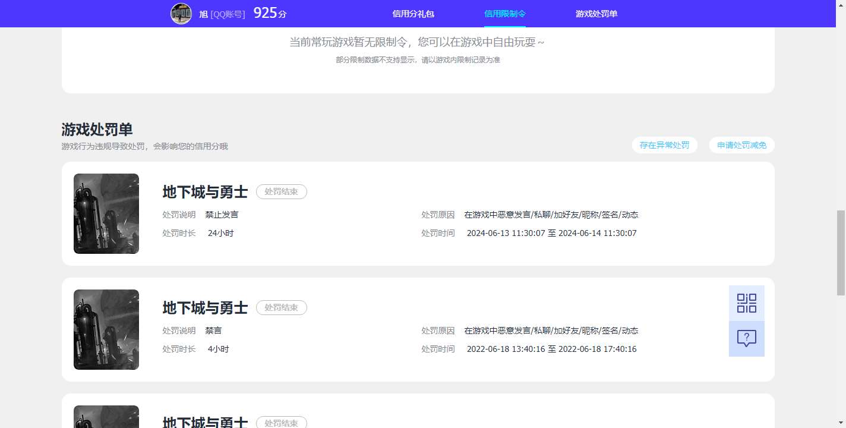Open the QR code icon on the second penalty card

746,303
